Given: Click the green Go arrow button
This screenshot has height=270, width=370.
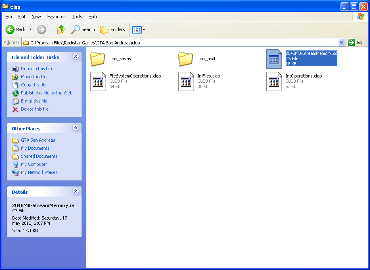Looking at the screenshot, I should [x=351, y=42].
